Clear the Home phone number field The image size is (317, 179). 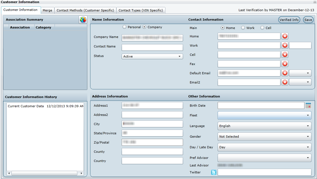tap(285, 36)
